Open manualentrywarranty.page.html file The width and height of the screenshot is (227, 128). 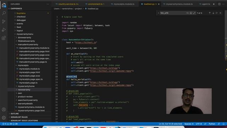click(x=34, y=52)
